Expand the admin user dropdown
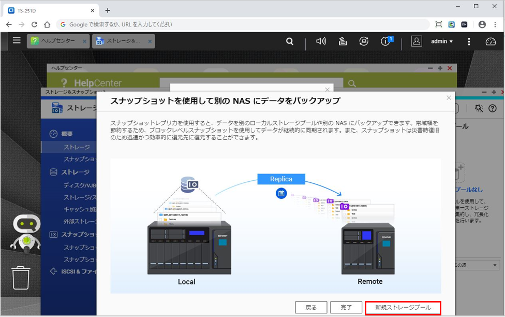505x317 pixels. (441, 41)
